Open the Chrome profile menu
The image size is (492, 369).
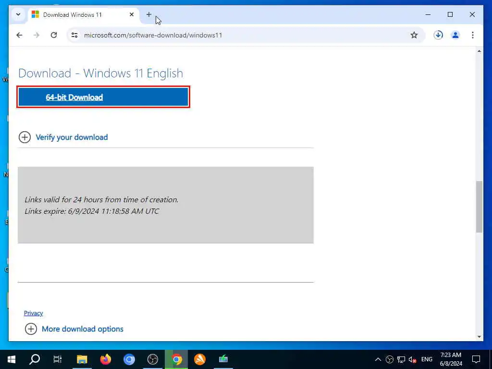coord(455,35)
